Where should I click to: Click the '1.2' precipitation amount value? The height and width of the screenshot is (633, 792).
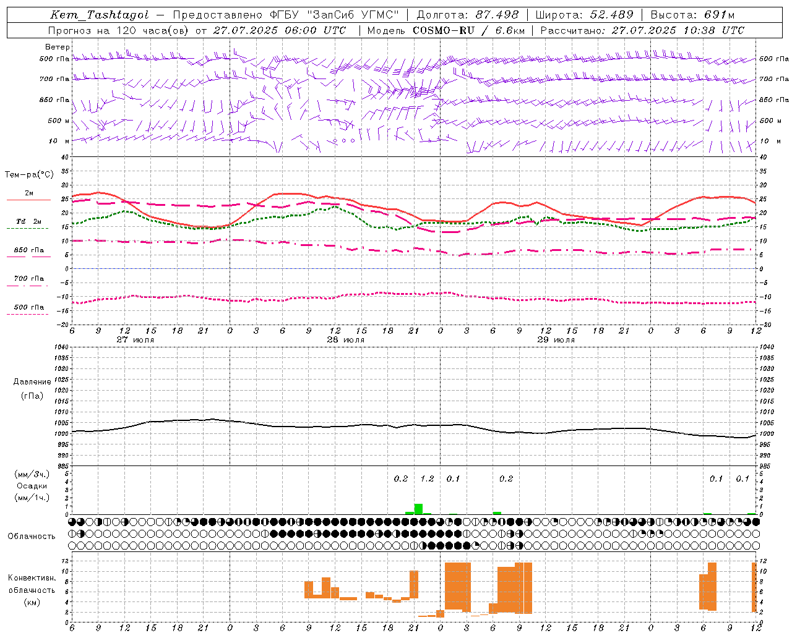pos(427,478)
